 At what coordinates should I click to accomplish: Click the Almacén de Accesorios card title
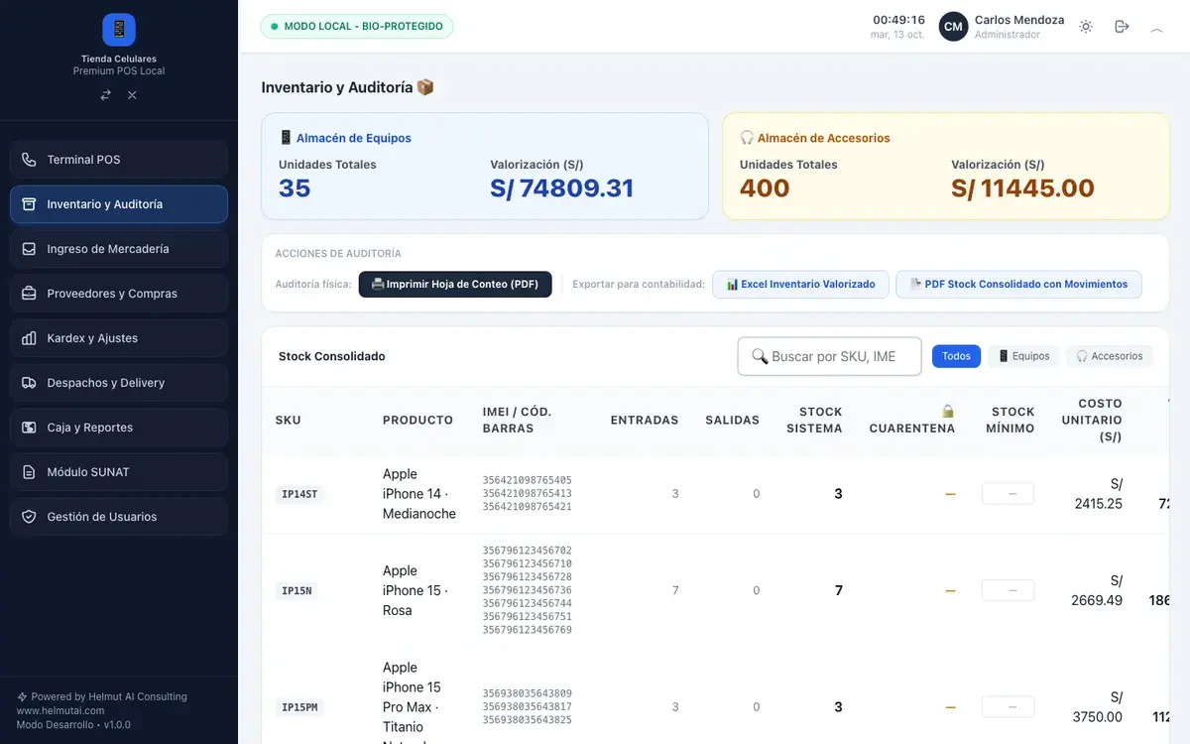click(x=815, y=138)
